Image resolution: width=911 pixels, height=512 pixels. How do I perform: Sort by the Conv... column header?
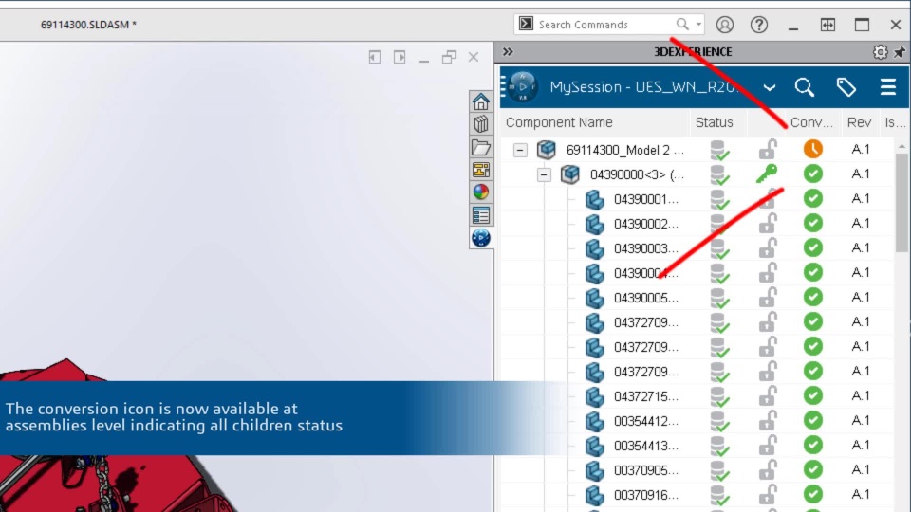[x=811, y=122]
